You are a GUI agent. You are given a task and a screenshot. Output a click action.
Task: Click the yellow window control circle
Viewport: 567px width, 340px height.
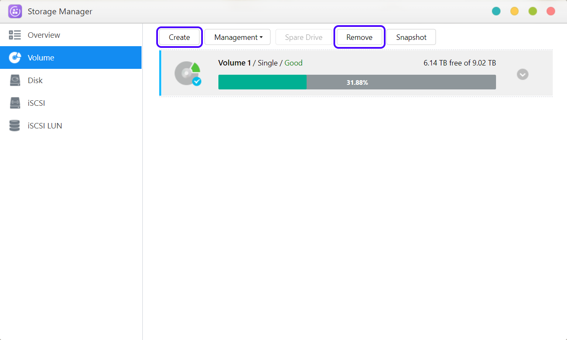click(514, 11)
